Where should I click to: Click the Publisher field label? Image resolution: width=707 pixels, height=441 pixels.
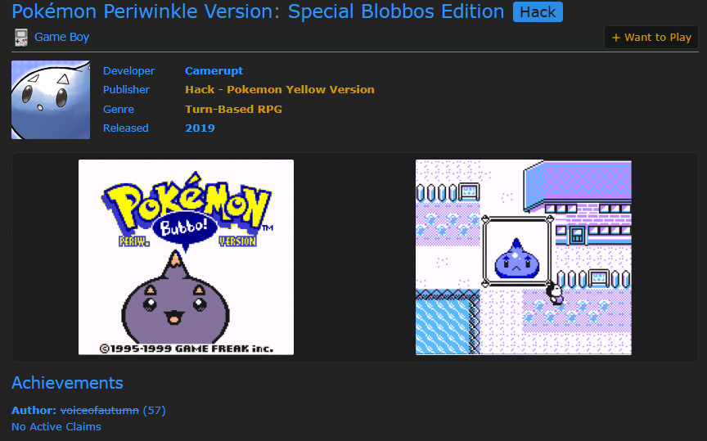tap(126, 90)
